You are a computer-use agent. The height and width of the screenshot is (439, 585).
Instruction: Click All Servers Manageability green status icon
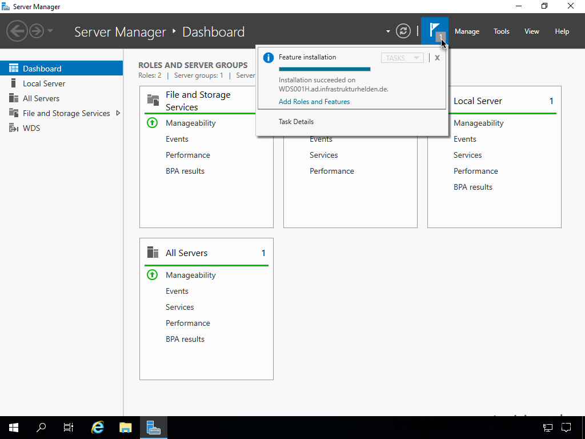(x=152, y=275)
